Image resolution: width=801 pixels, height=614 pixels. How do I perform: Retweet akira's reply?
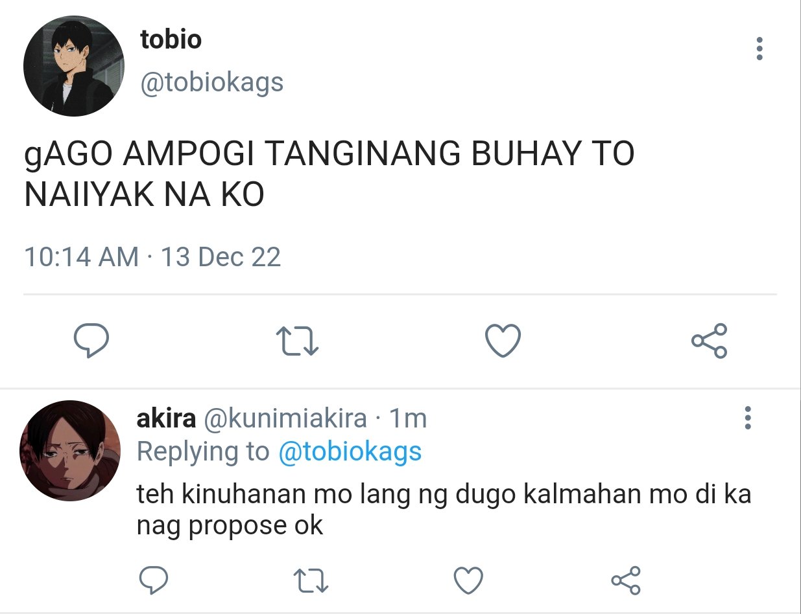coord(311,580)
